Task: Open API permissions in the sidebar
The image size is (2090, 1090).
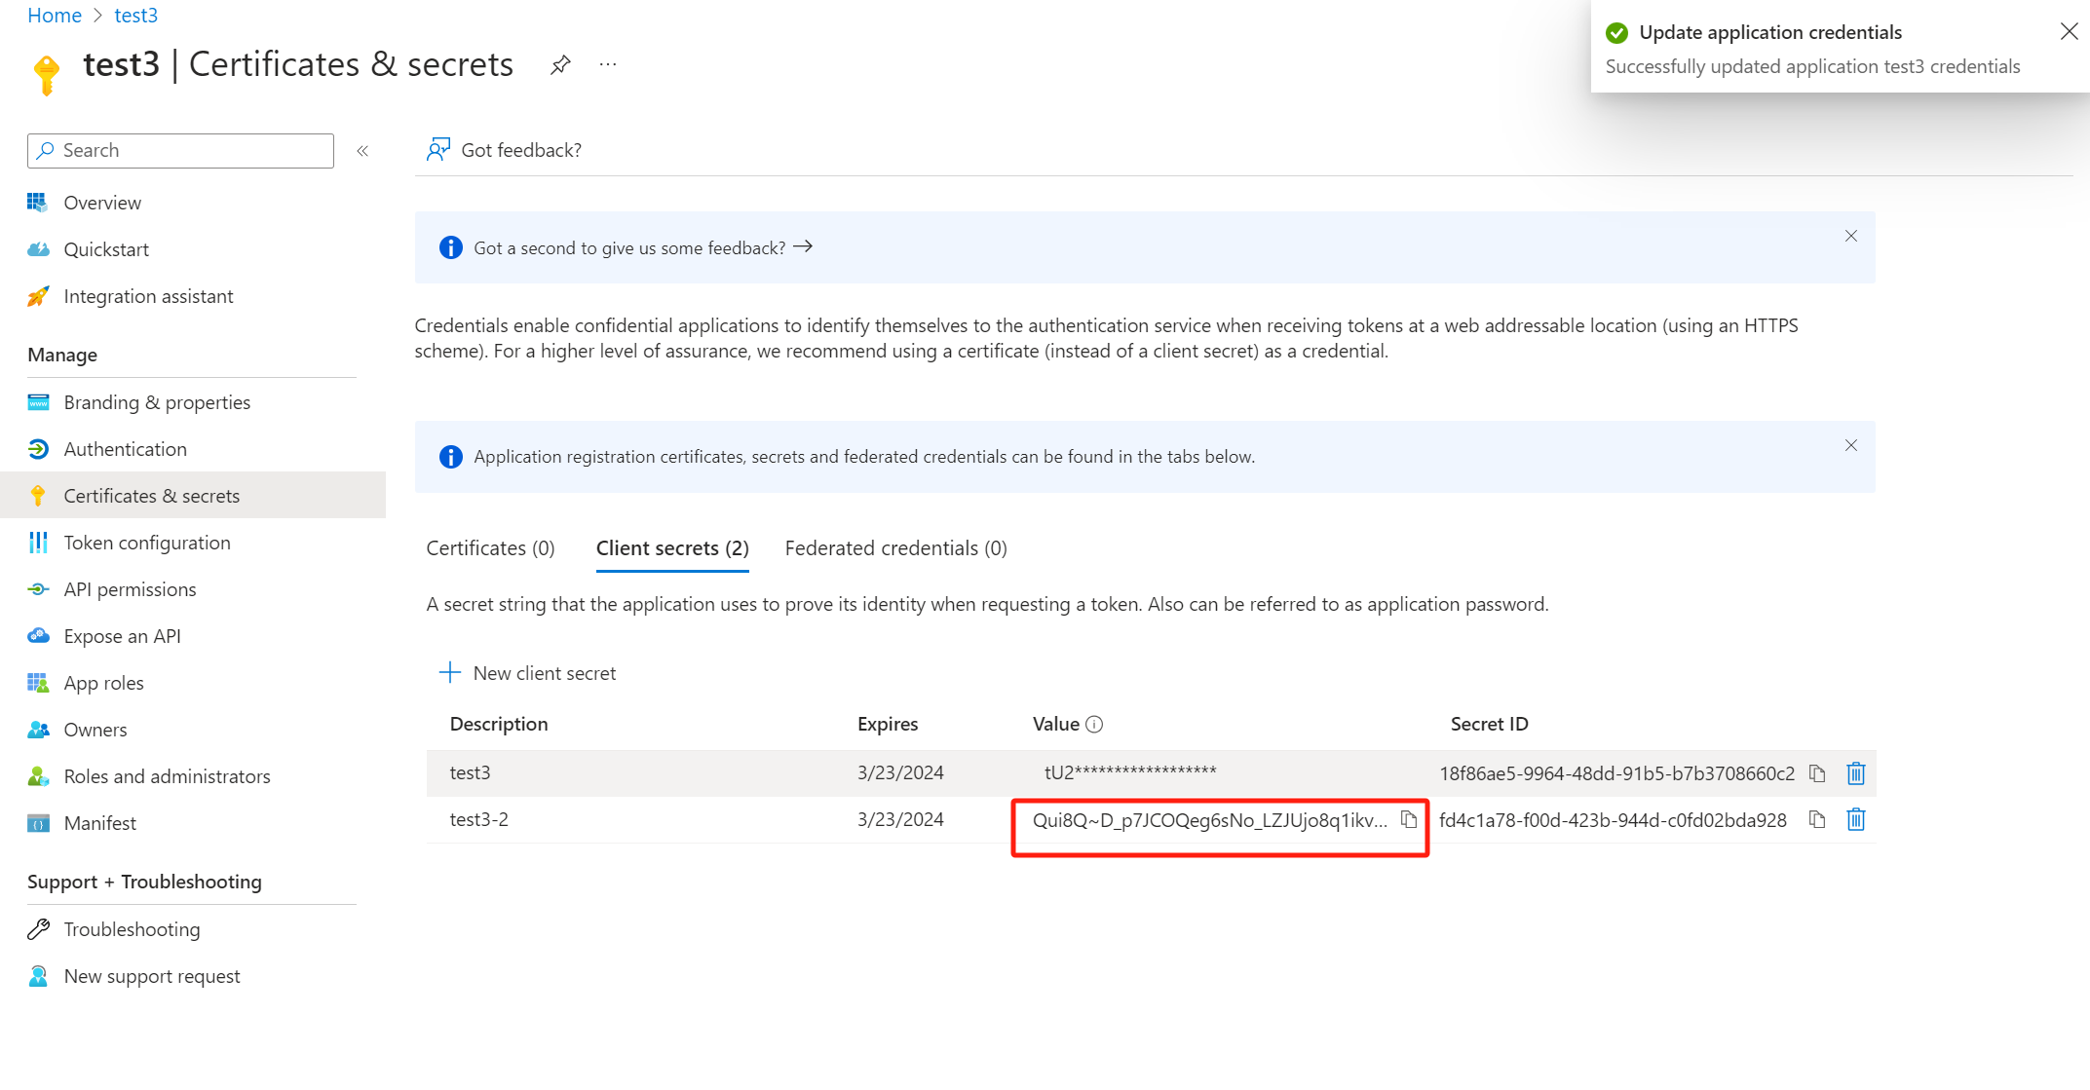Action: (130, 589)
